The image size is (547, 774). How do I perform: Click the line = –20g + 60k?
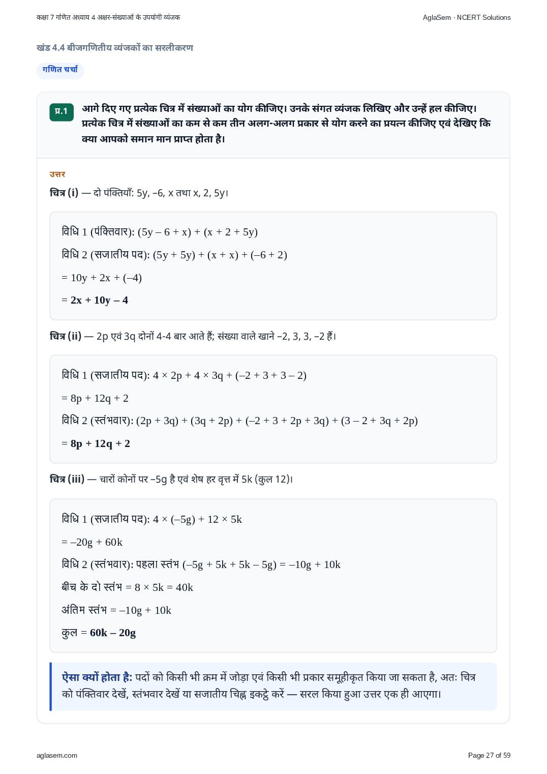pos(92,542)
